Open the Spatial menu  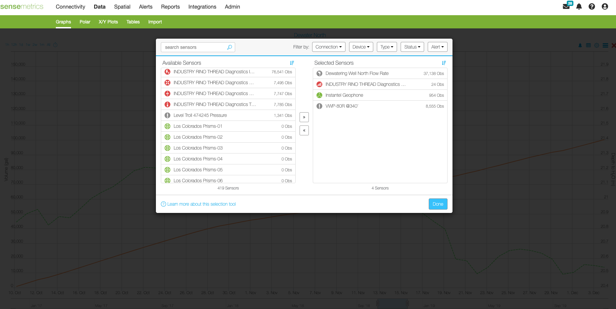click(x=122, y=7)
